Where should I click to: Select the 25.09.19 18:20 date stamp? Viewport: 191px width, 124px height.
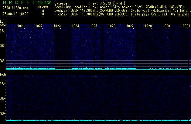(x=15, y=14)
